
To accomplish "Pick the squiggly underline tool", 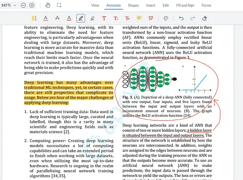I will (x=69, y=18).
